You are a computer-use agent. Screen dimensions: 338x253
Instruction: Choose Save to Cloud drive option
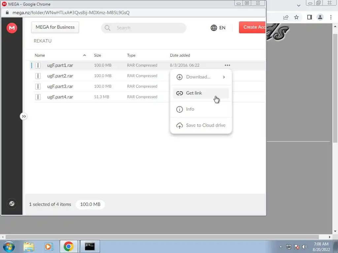(201, 126)
